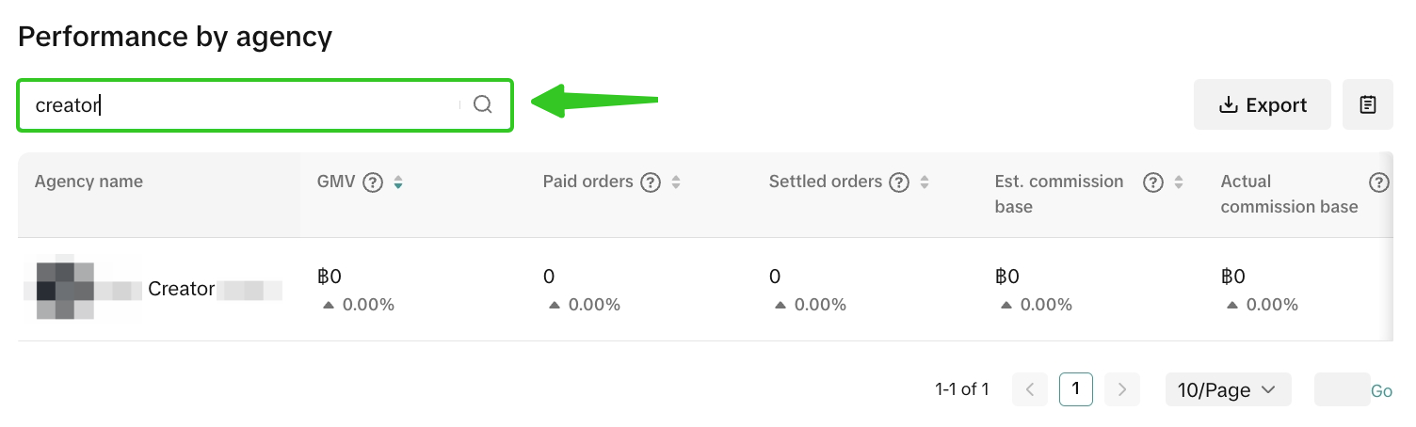Click the Est. commission base help icon
This screenshot has width=1416, height=427.
[x=1152, y=182]
